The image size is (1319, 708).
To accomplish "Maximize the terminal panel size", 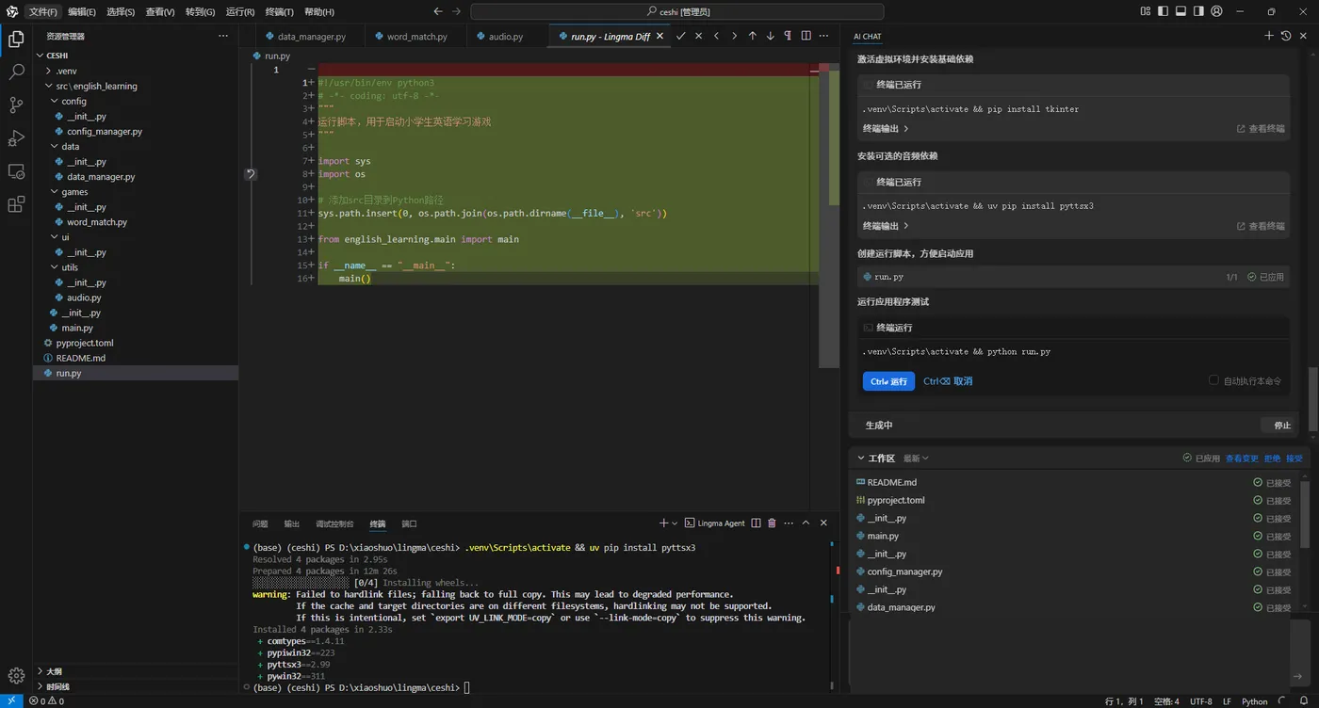I will click(806, 523).
